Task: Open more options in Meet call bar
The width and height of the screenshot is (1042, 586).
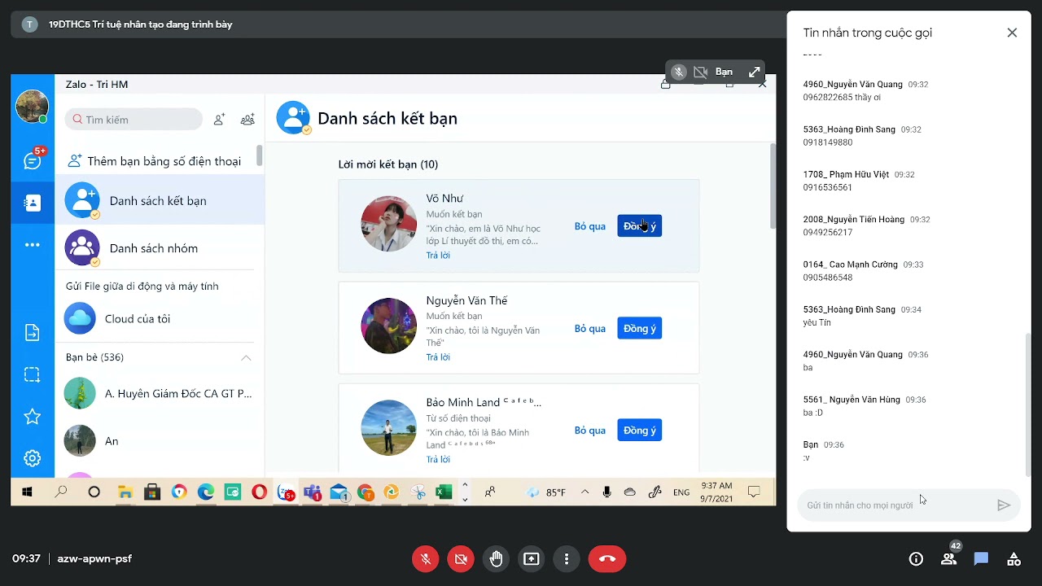Action: [x=567, y=559]
